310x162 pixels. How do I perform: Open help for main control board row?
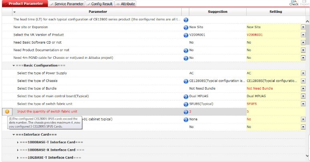tap(186, 97)
